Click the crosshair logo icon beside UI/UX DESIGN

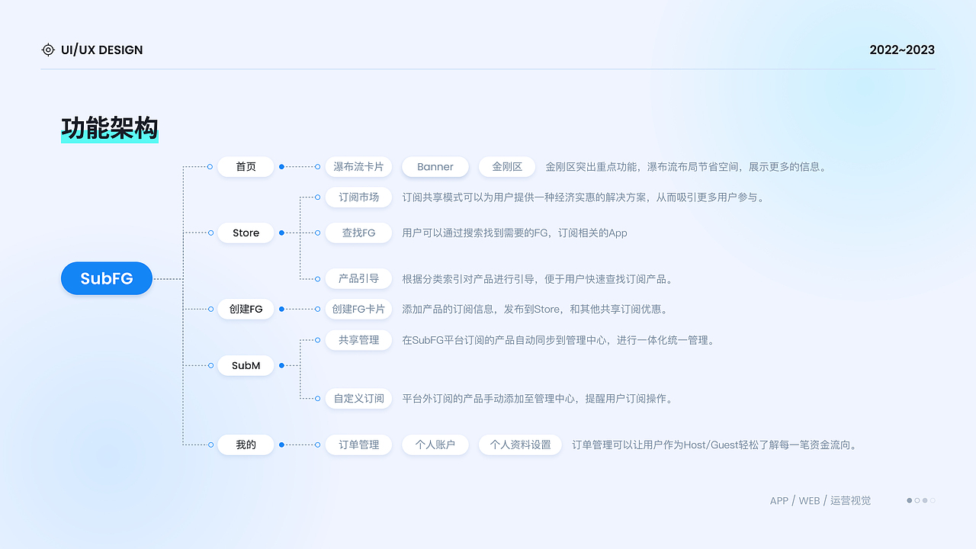(48, 50)
